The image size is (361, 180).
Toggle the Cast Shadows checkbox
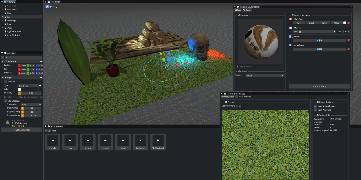tap(6, 101)
